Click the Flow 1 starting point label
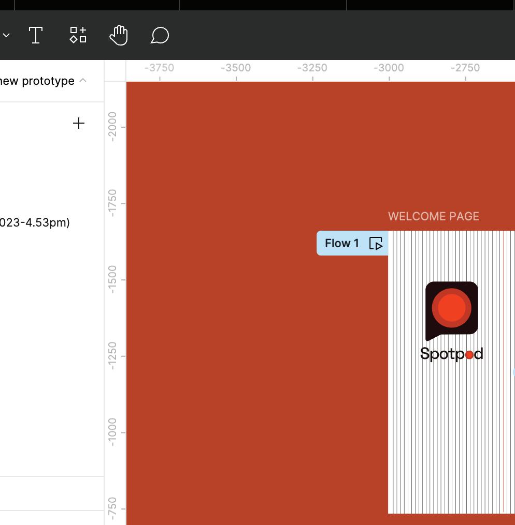This screenshot has width=515, height=525. pos(342,243)
